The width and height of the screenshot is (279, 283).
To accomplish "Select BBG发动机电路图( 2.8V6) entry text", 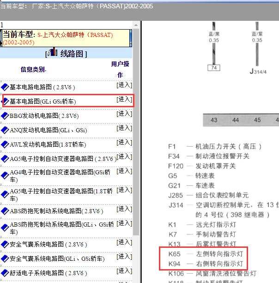I will 44,116.
